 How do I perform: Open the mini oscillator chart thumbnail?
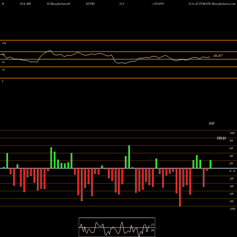[117, 227]
